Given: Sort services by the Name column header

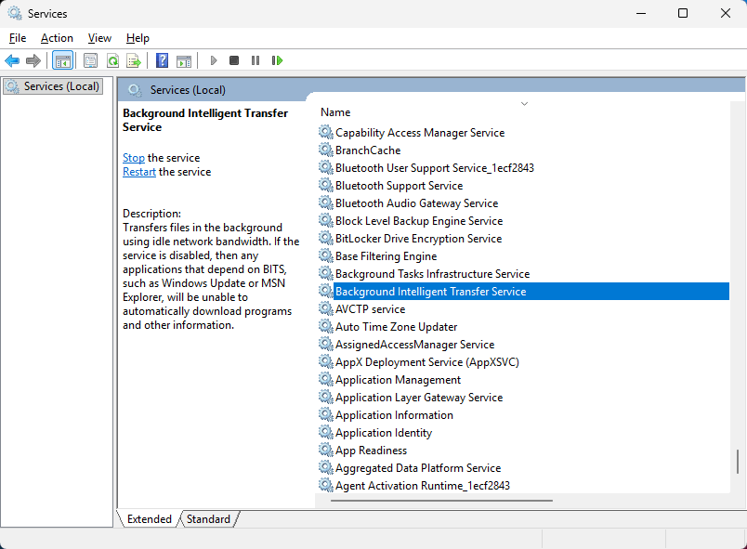Looking at the screenshot, I should pos(335,112).
